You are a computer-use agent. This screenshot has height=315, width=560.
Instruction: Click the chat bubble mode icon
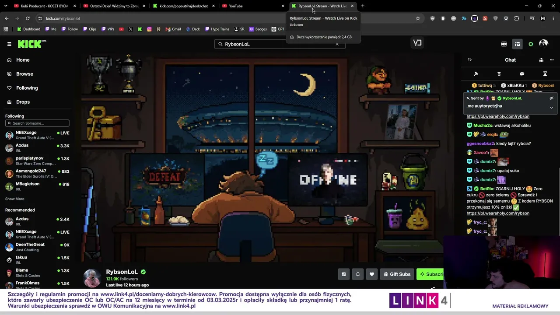coord(522,74)
